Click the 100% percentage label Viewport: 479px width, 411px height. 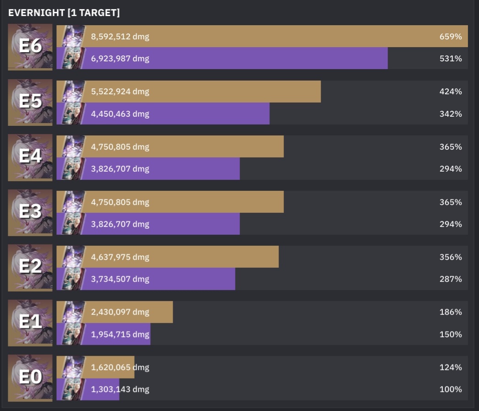pyautogui.click(x=451, y=389)
